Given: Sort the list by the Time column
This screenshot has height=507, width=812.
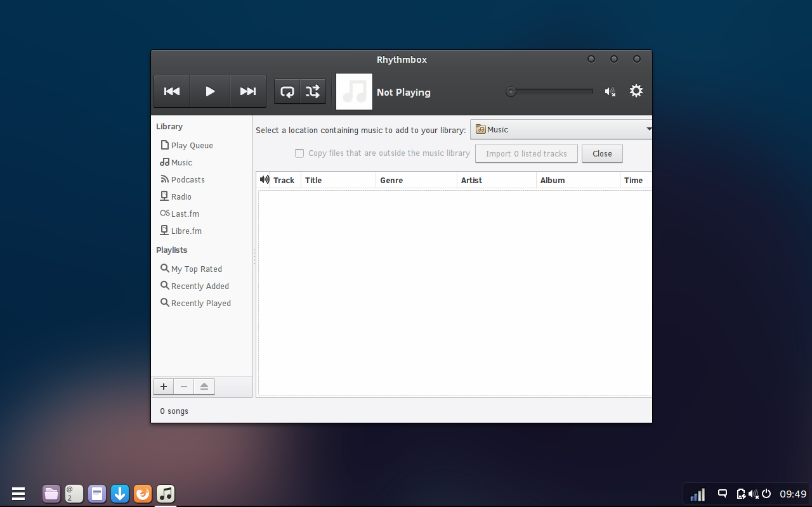Looking at the screenshot, I should [x=636, y=180].
